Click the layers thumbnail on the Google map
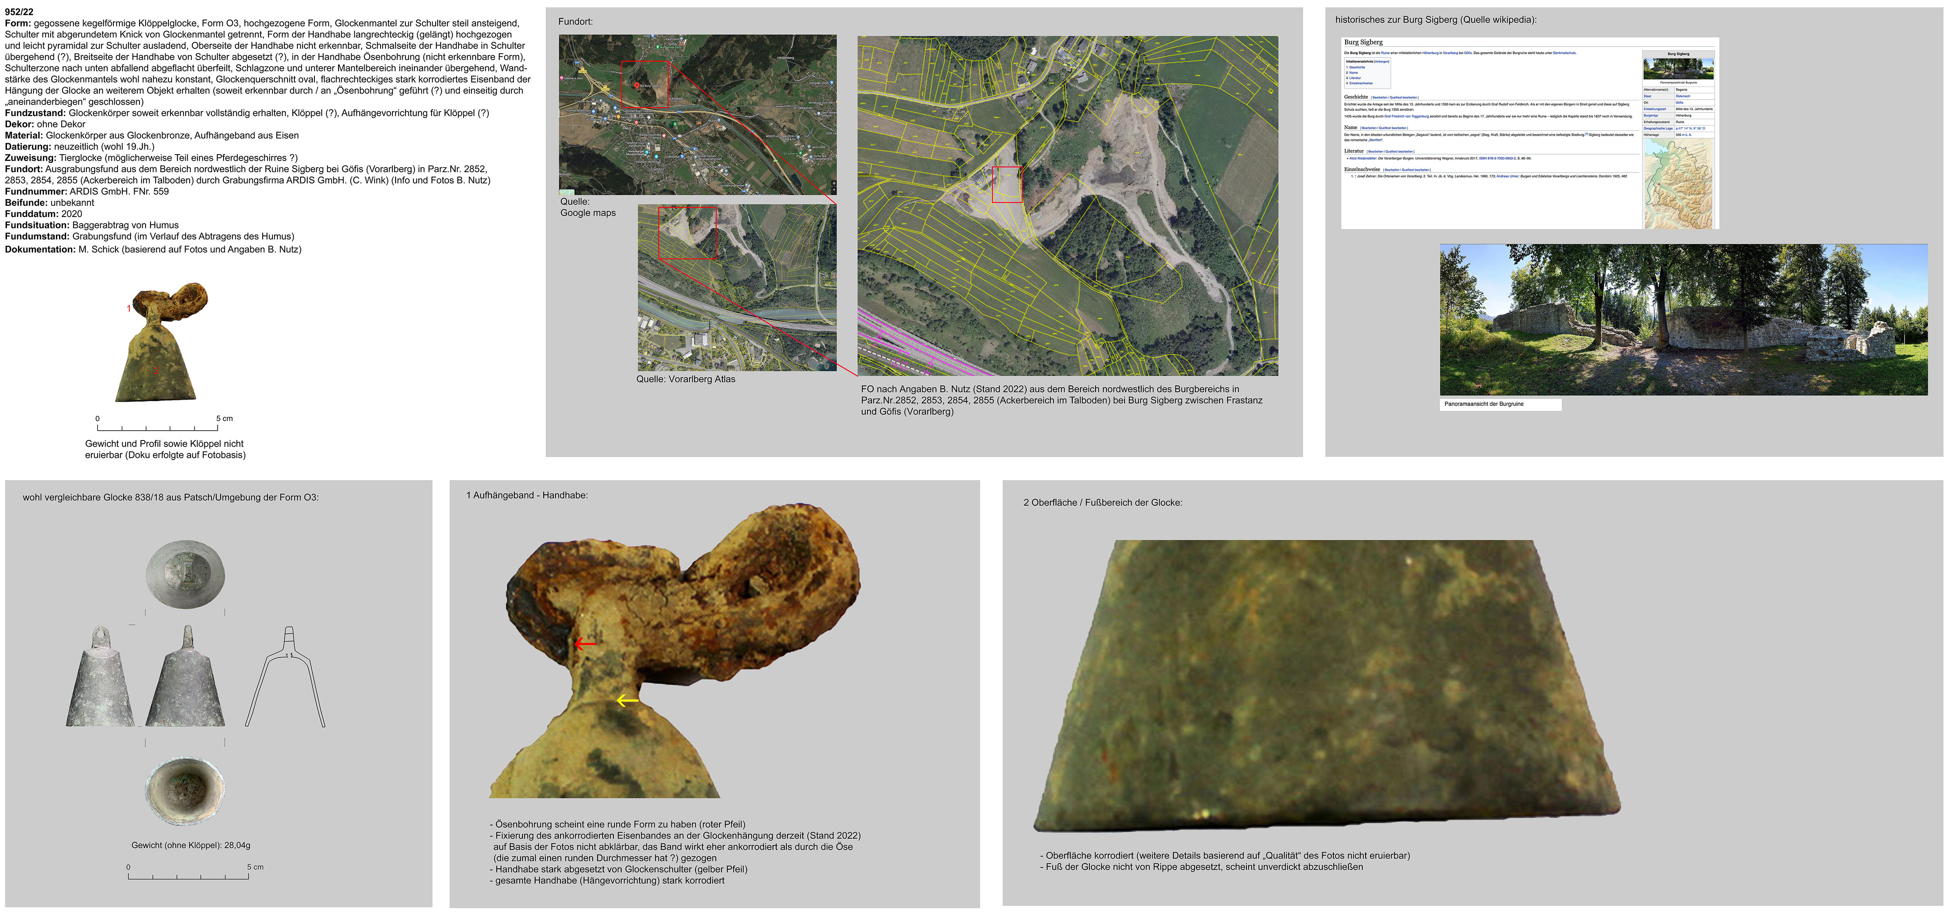Image resolution: width=1948 pixels, height=912 pixels. [x=567, y=192]
